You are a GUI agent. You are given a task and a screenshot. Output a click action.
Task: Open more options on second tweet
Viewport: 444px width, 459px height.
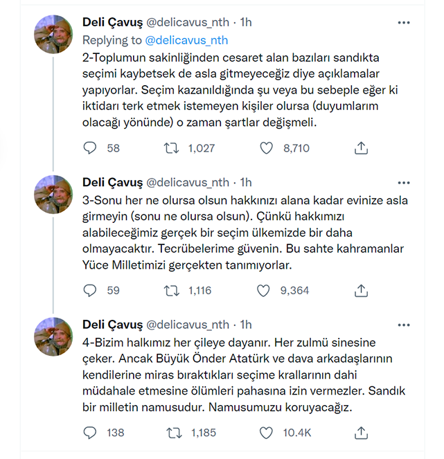[404, 182]
